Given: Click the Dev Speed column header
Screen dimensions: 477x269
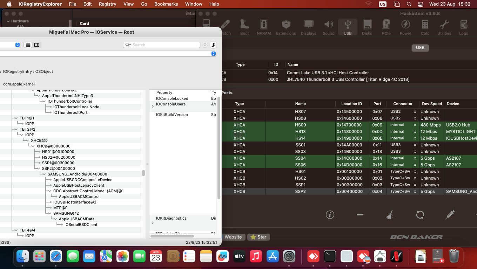Looking at the screenshot, I should [431, 104].
